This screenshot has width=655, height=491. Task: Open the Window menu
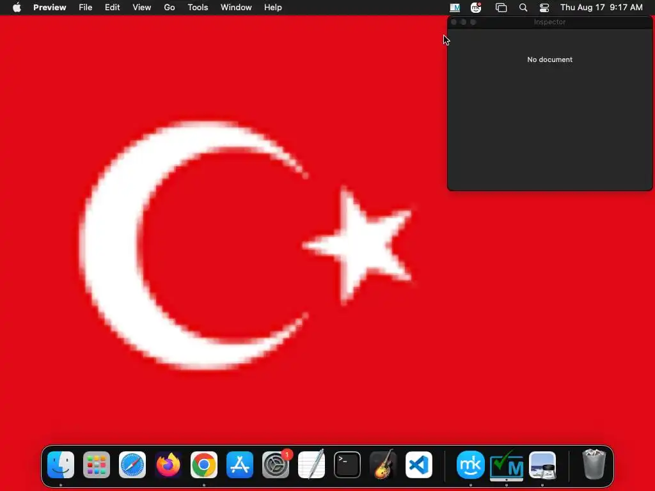[236, 8]
